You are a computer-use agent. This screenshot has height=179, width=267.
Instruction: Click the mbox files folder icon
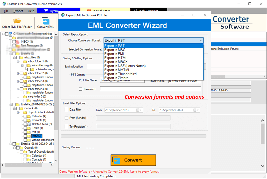[22, 57]
